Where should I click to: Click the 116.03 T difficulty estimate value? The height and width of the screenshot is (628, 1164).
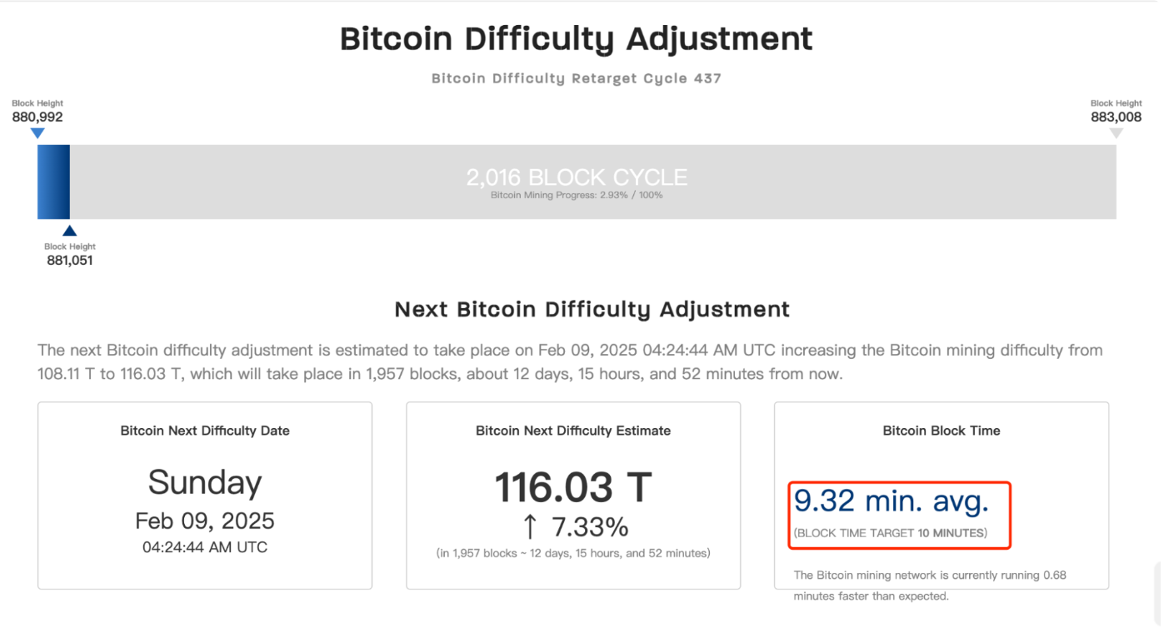573,487
